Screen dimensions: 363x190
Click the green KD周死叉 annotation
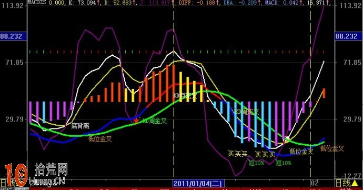pyautogui.click(x=246, y=112)
